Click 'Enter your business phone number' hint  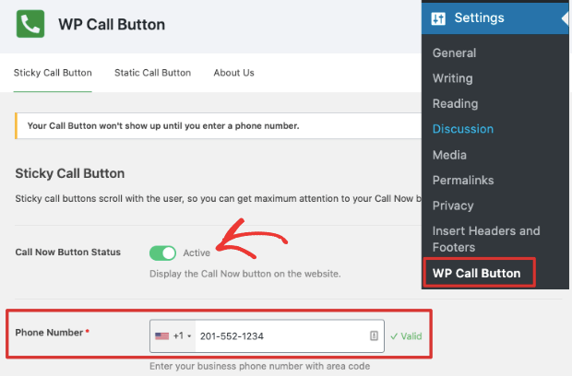(x=260, y=366)
